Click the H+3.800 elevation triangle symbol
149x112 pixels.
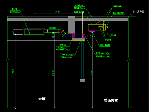pos(132,15)
